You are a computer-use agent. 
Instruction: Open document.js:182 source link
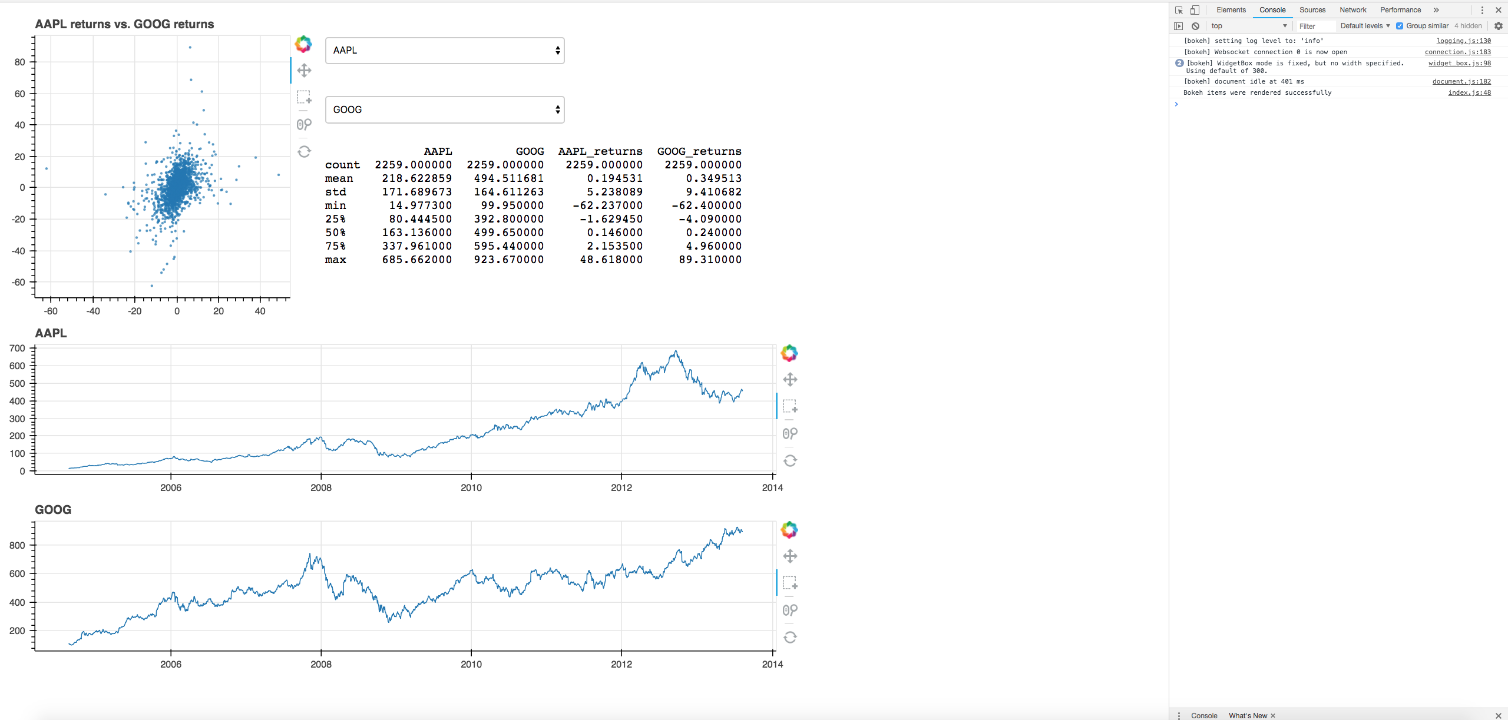[1461, 81]
